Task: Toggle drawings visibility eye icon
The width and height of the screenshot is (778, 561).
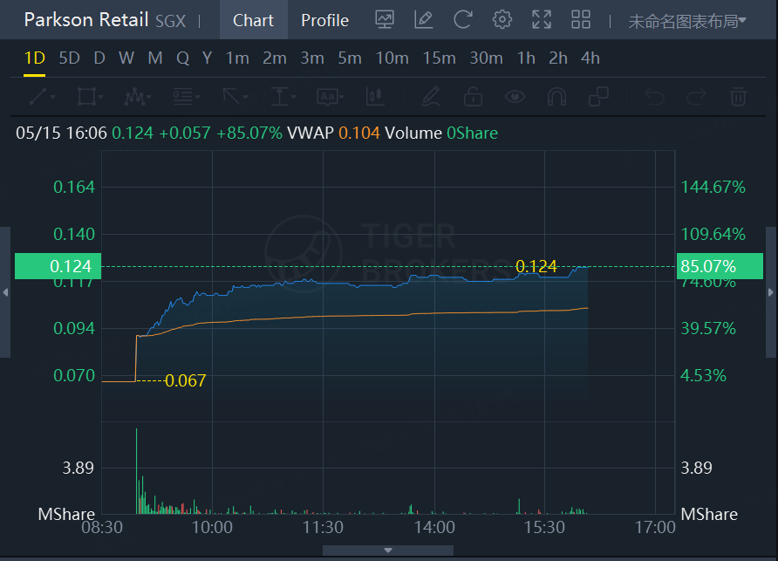Action: click(x=515, y=97)
